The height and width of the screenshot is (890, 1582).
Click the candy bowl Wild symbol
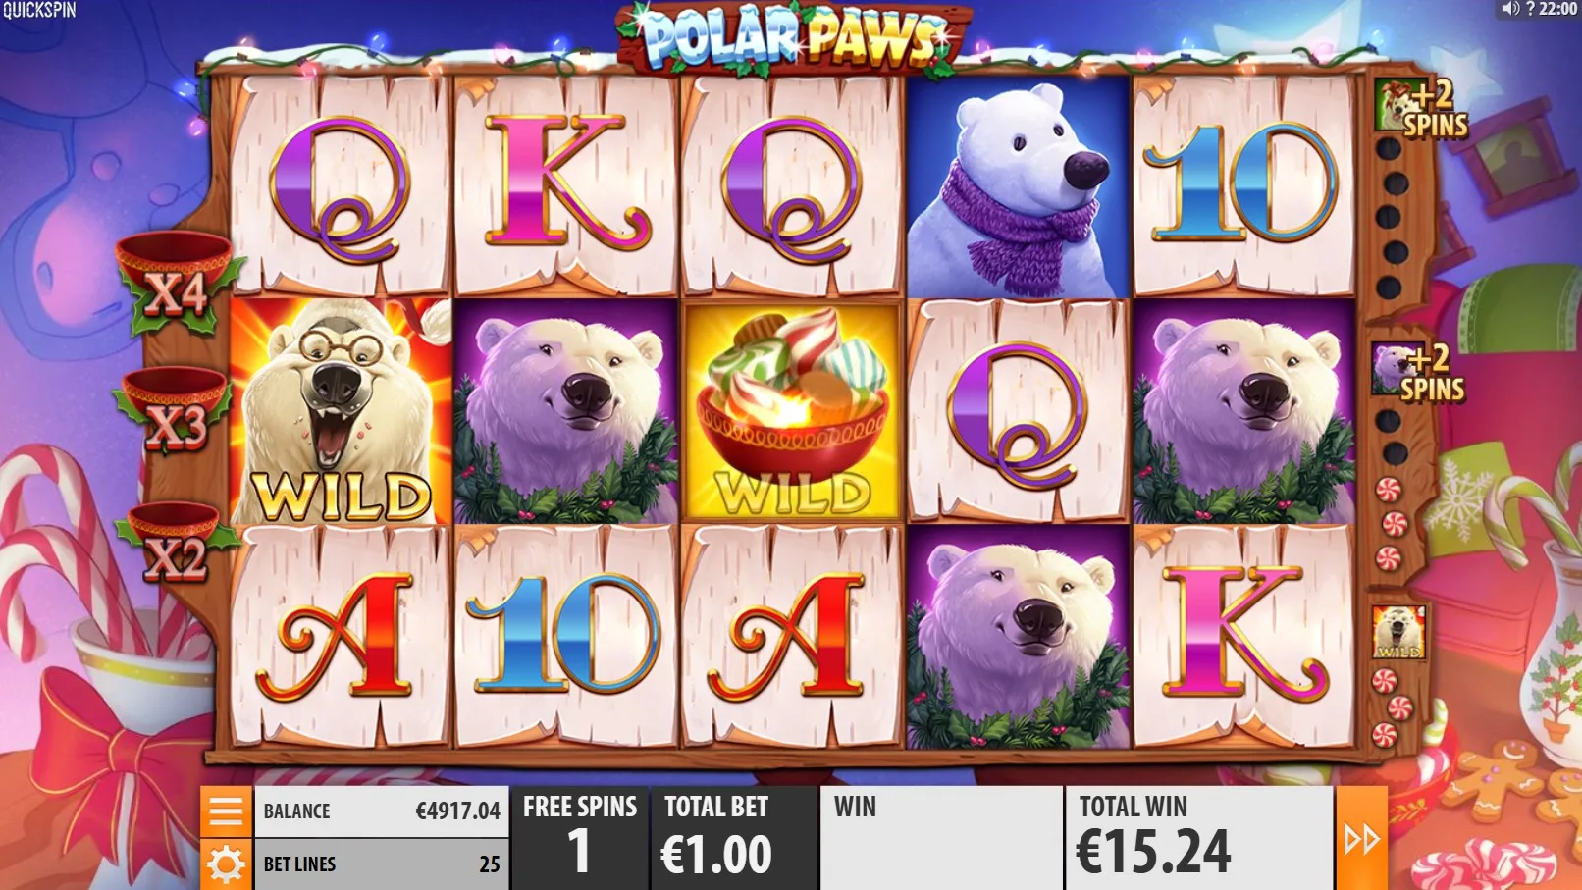[x=792, y=410]
